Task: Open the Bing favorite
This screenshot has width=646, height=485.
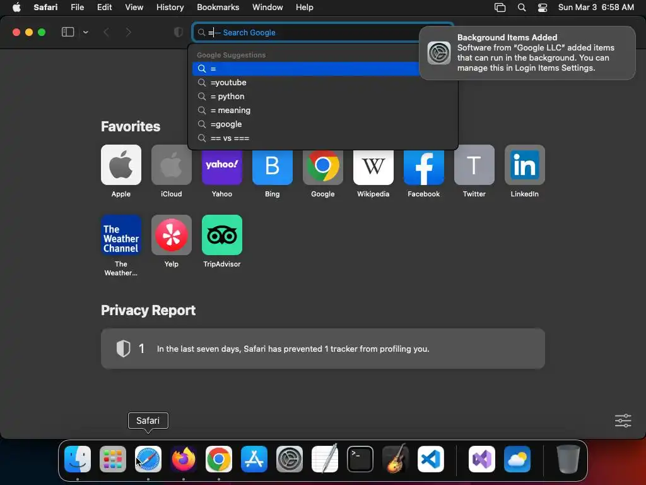Action: (x=273, y=167)
